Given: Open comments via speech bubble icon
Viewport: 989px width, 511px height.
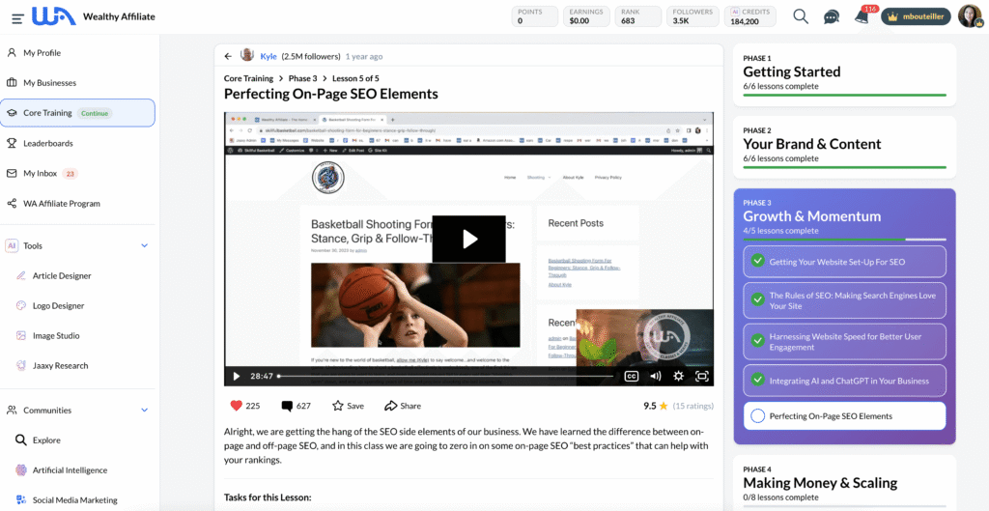Looking at the screenshot, I should [287, 406].
